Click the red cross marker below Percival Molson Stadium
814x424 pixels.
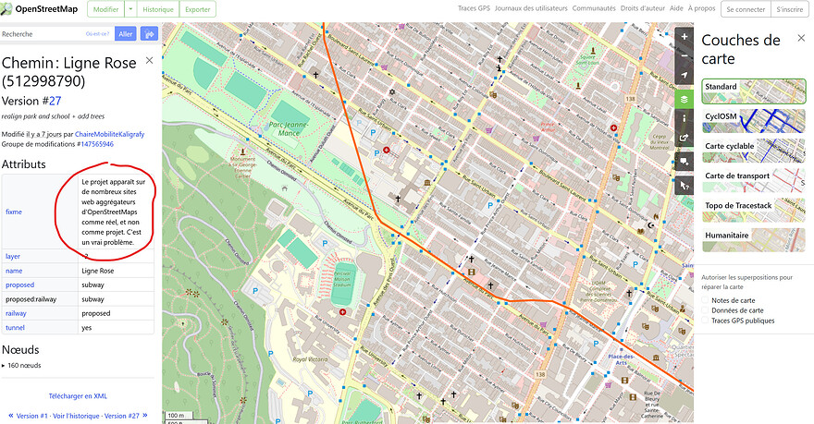342,312
